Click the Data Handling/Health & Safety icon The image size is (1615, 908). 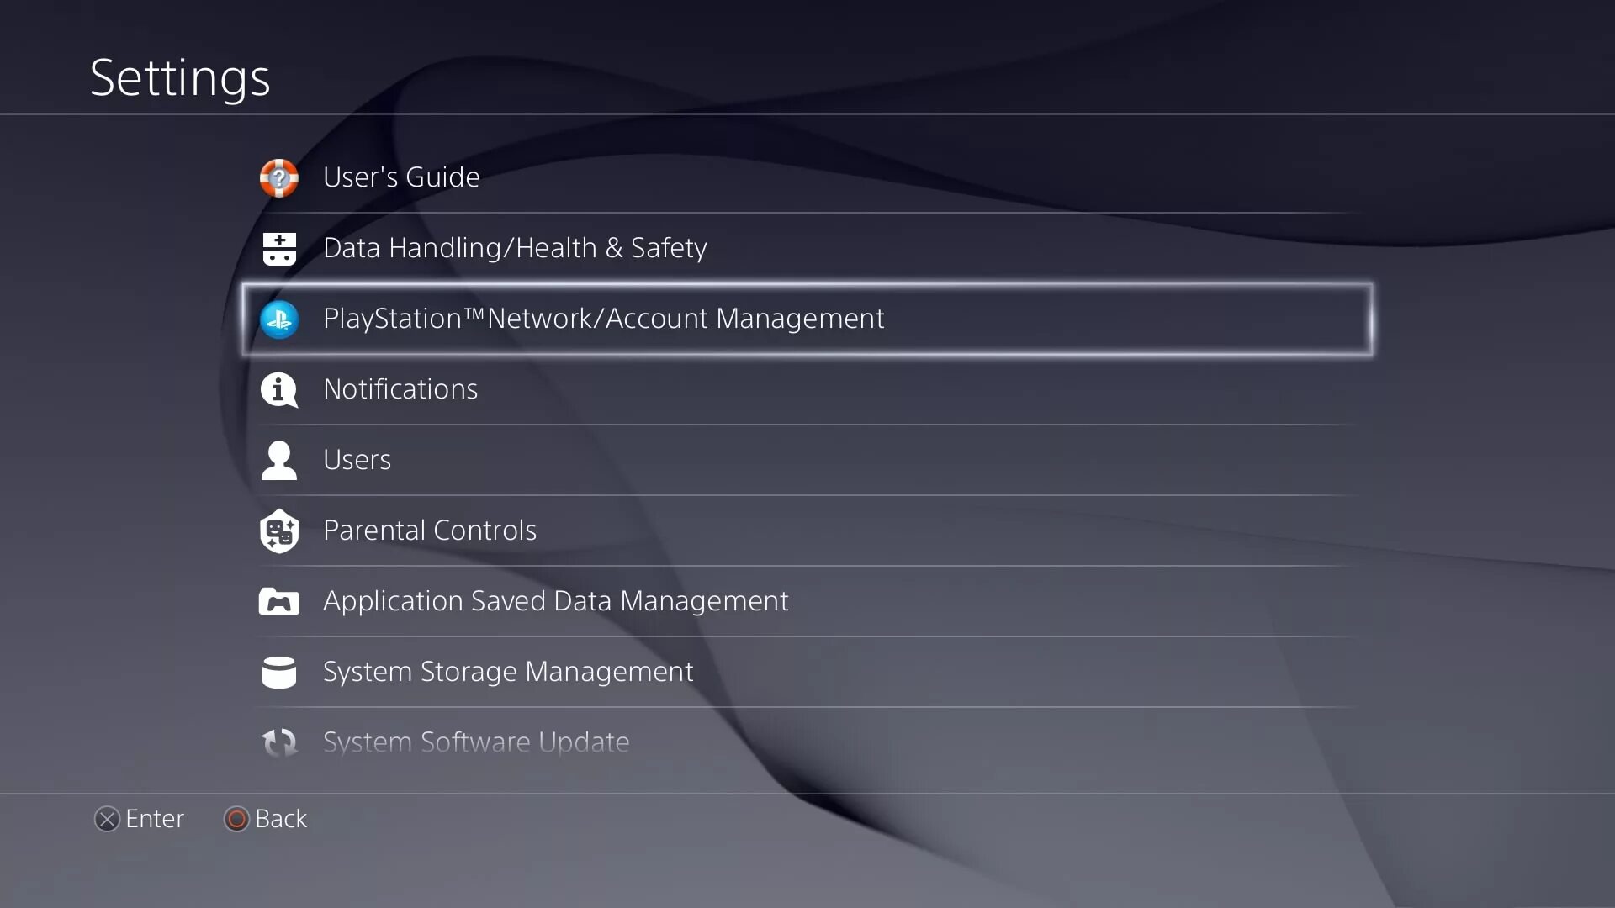278,249
